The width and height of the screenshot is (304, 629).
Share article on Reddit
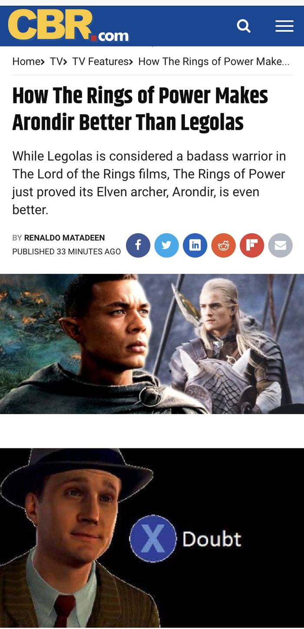click(x=223, y=245)
